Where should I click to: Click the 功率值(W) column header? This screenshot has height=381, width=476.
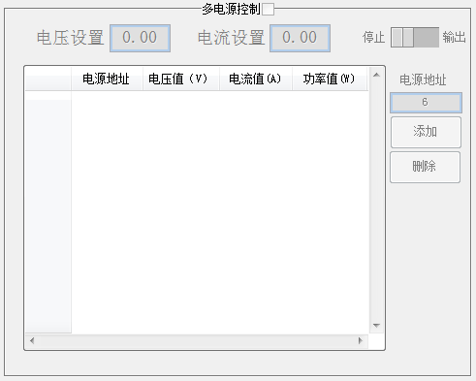[x=330, y=79]
